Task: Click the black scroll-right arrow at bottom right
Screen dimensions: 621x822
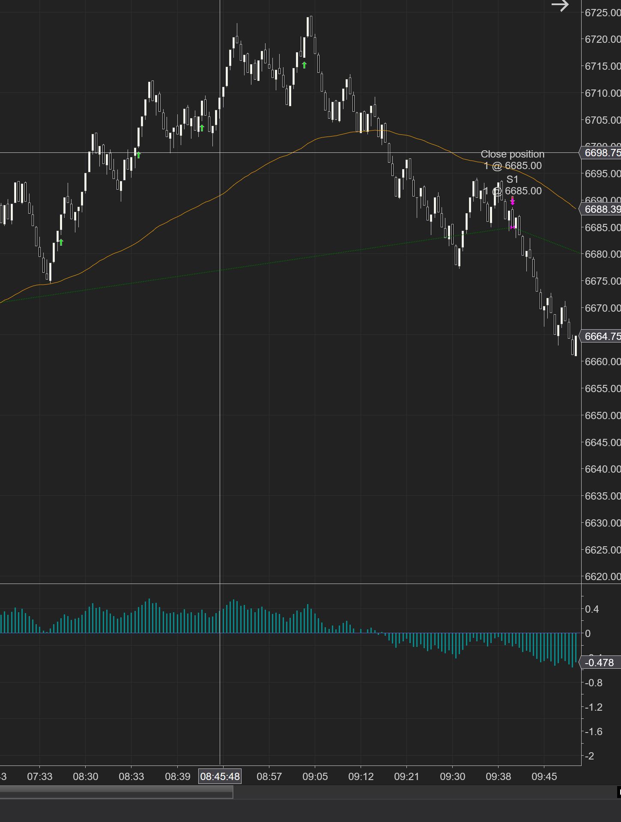Action: (618, 792)
